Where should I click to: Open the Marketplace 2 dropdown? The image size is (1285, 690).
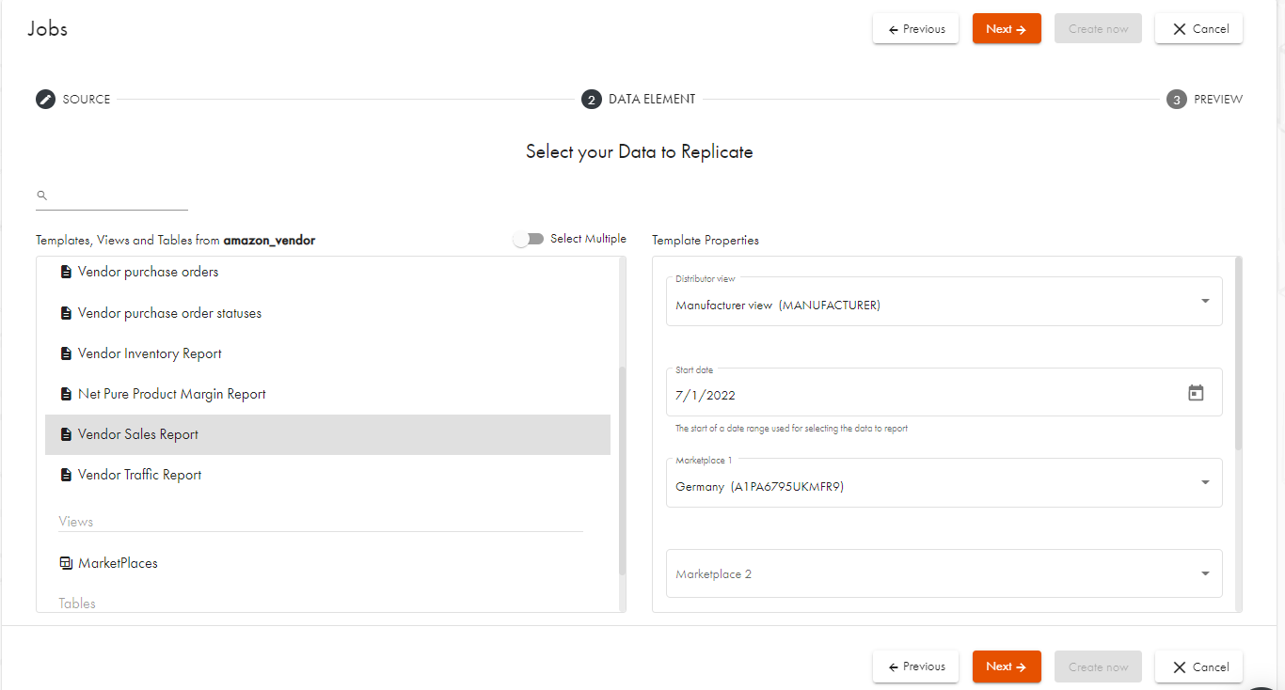point(944,573)
